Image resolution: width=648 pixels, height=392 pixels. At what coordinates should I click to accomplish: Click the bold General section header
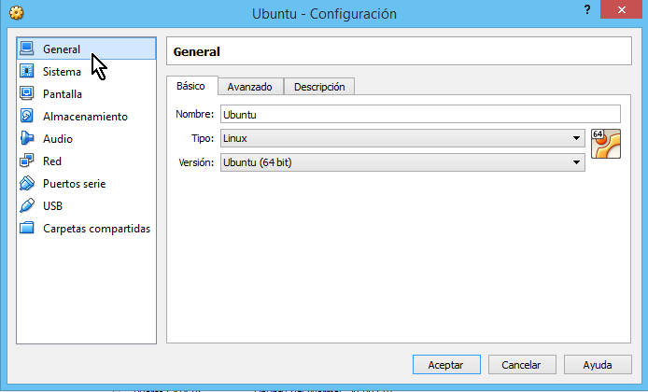(197, 51)
